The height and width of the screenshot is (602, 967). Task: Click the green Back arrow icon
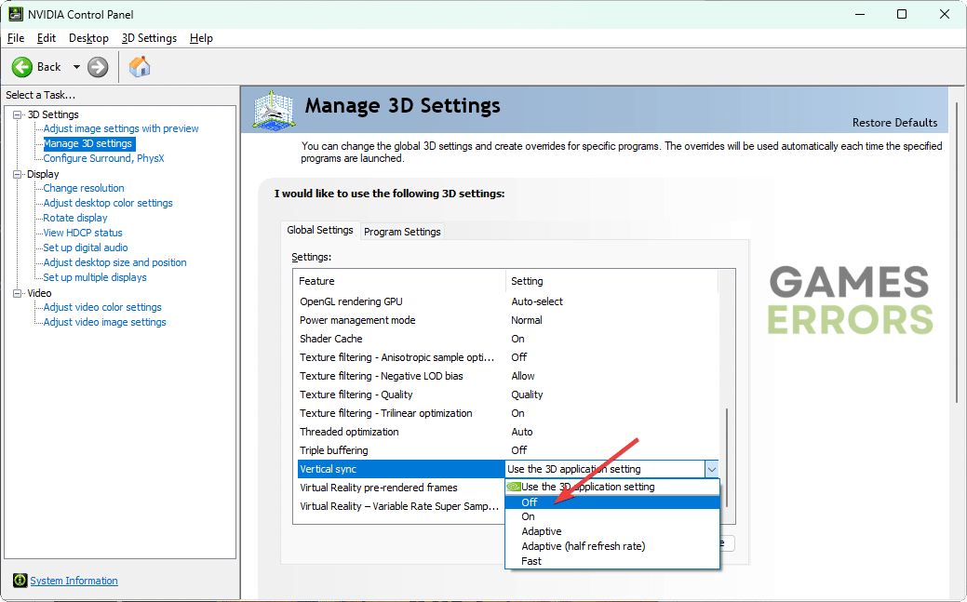tap(22, 67)
